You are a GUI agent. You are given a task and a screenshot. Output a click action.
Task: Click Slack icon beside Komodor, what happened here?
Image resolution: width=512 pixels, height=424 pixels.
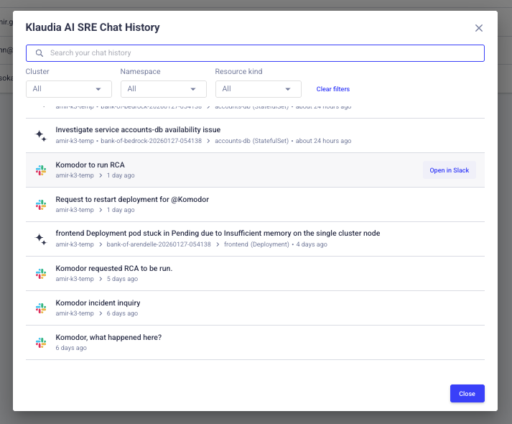[41, 343]
